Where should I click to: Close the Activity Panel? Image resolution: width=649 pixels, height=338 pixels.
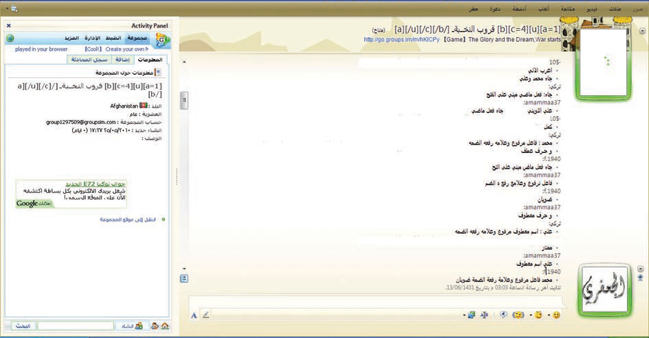(10, 26)
